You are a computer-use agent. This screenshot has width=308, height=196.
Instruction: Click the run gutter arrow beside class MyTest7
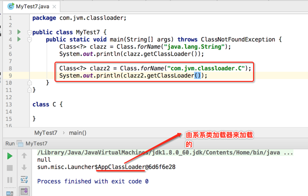[x=19, y=32]
